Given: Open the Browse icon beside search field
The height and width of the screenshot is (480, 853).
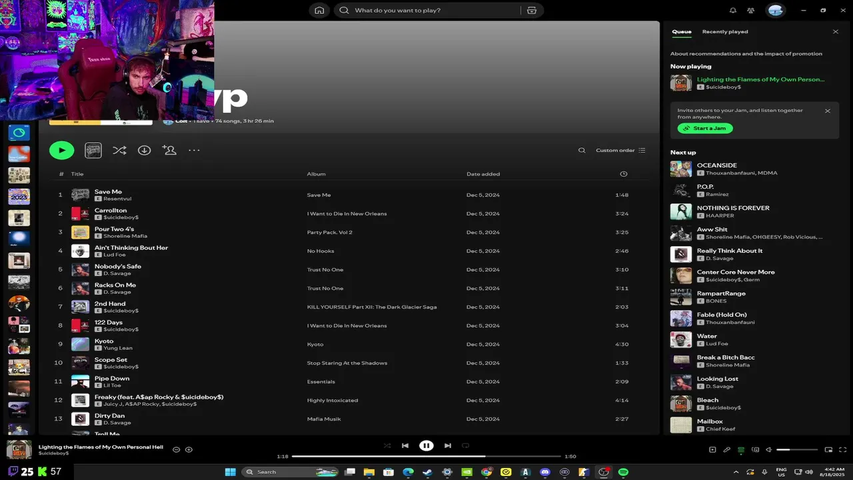Looking at the screenshot, I should [x=531, y=10].
